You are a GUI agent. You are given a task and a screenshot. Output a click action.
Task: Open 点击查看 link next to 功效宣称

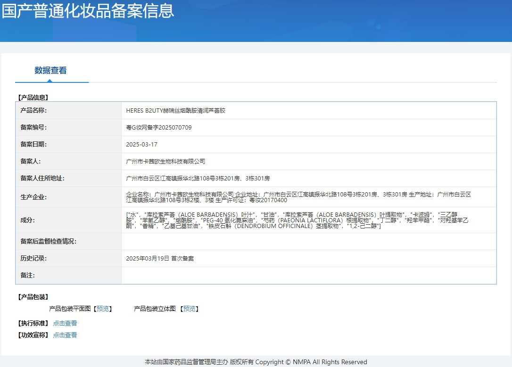[65, 335]
